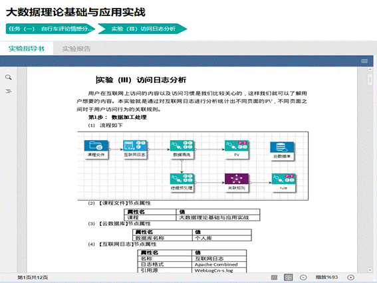
Task: Click the 数据清洗 node in flowchart
Action: click(x=182, y=149)
